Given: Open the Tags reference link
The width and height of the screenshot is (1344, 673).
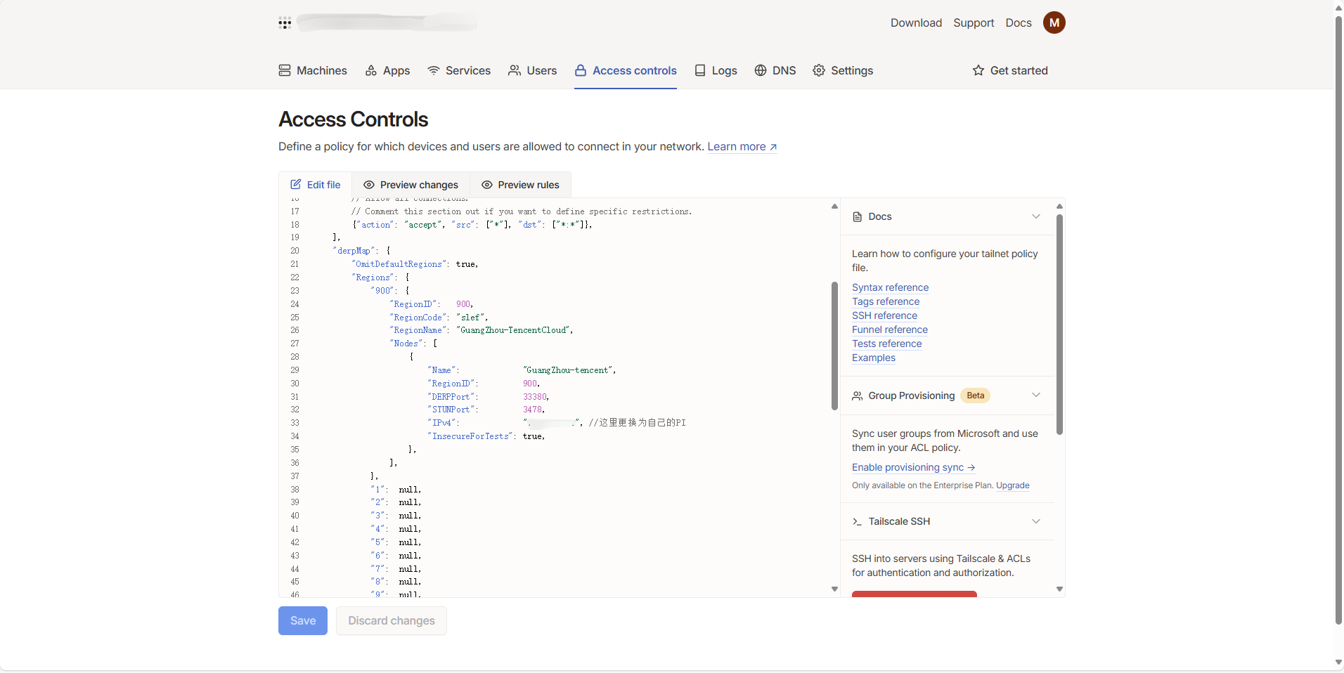Looking at the screenshot, I should pos(886,301).
